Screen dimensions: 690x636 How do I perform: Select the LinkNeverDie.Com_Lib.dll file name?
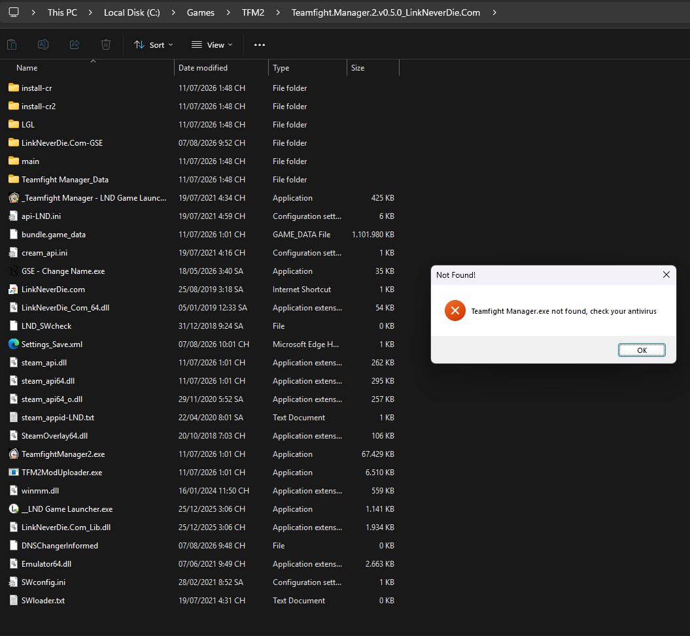tap(66, 527)
